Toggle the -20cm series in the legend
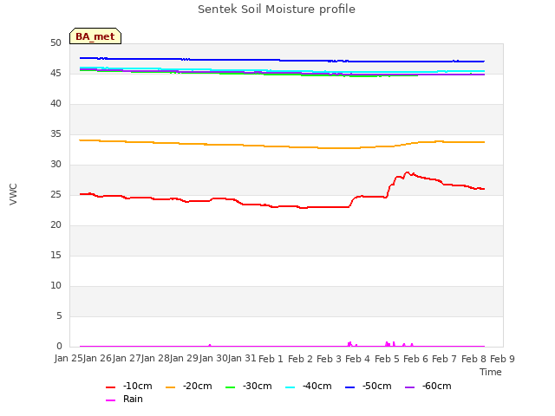The height and width of the screenshot is (416, 555). [189, 387]
